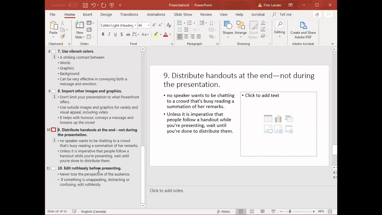Toggle Strikethrough formatting
Image resolution: width=382 pixels, height=215 pixels.
(x=128, y=34)
